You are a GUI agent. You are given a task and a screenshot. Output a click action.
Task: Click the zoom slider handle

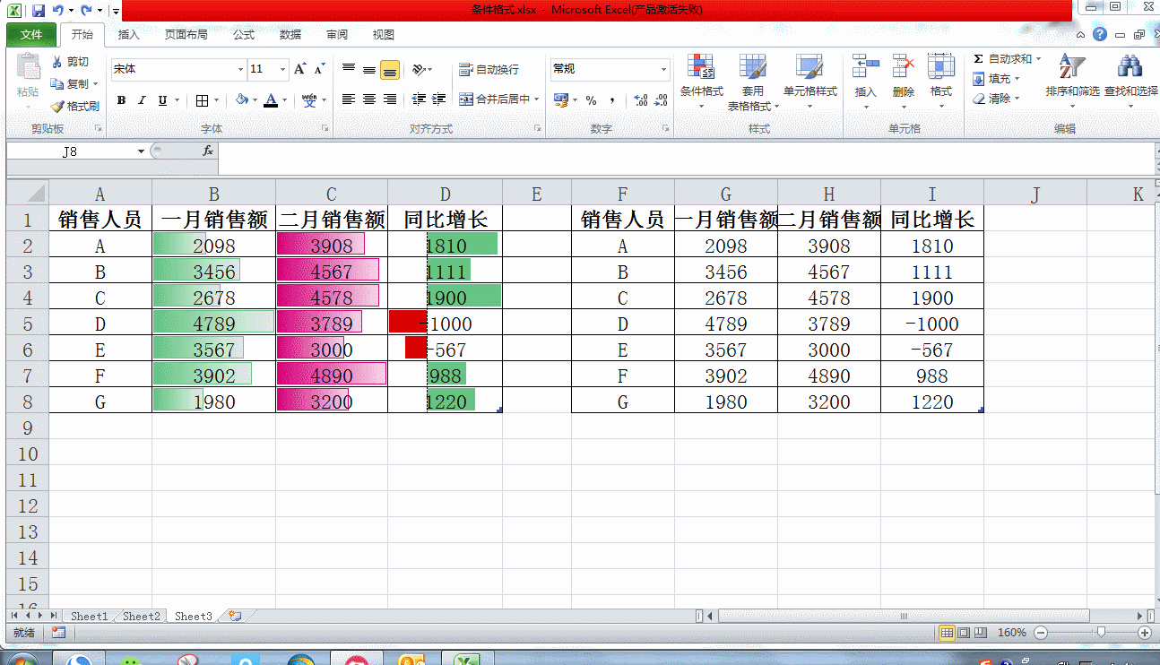(1101, 633)
